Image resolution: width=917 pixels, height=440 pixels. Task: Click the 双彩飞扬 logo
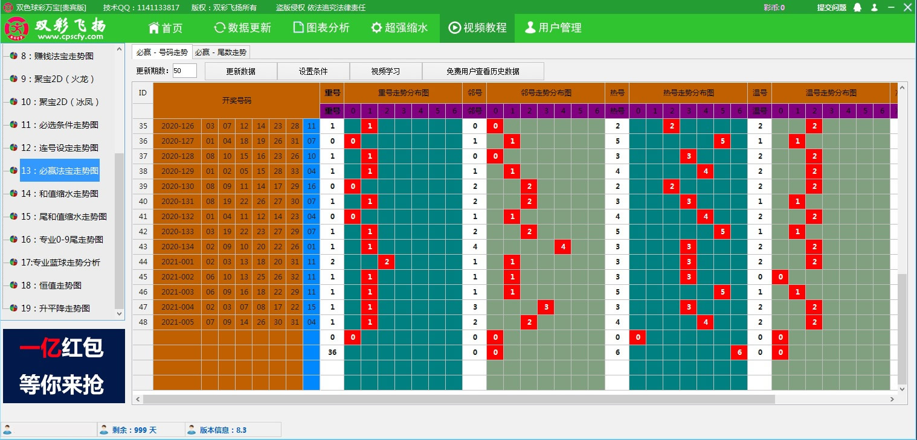54,28
